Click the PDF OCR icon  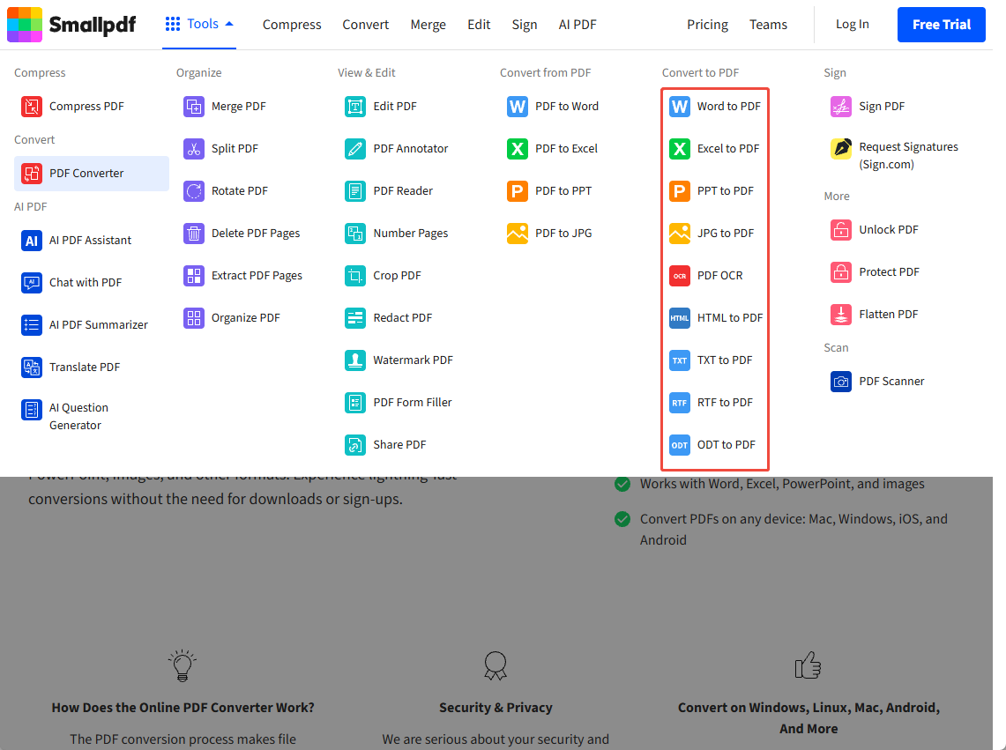(x=680, y=276)
